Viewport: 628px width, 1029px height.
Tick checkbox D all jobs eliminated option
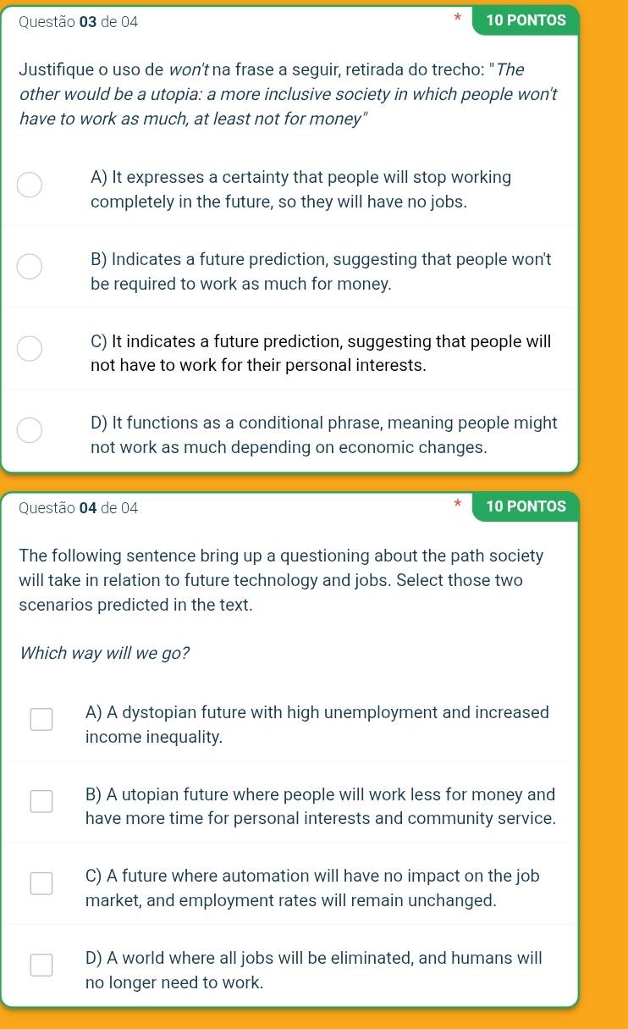coord(41,965)
